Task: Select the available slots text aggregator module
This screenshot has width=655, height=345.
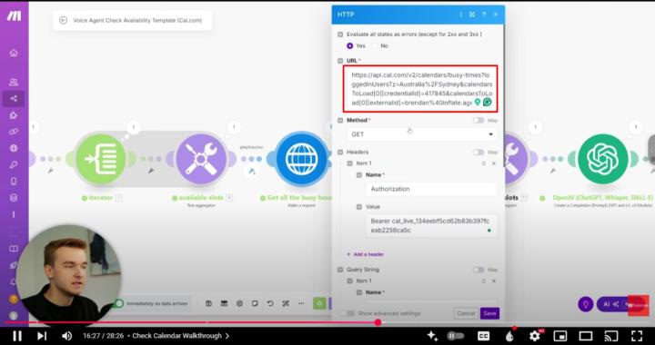Action: (x=201, y=159)
